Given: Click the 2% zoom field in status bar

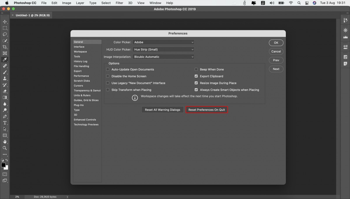Looking at the screenshot, I should coord(17,197).
